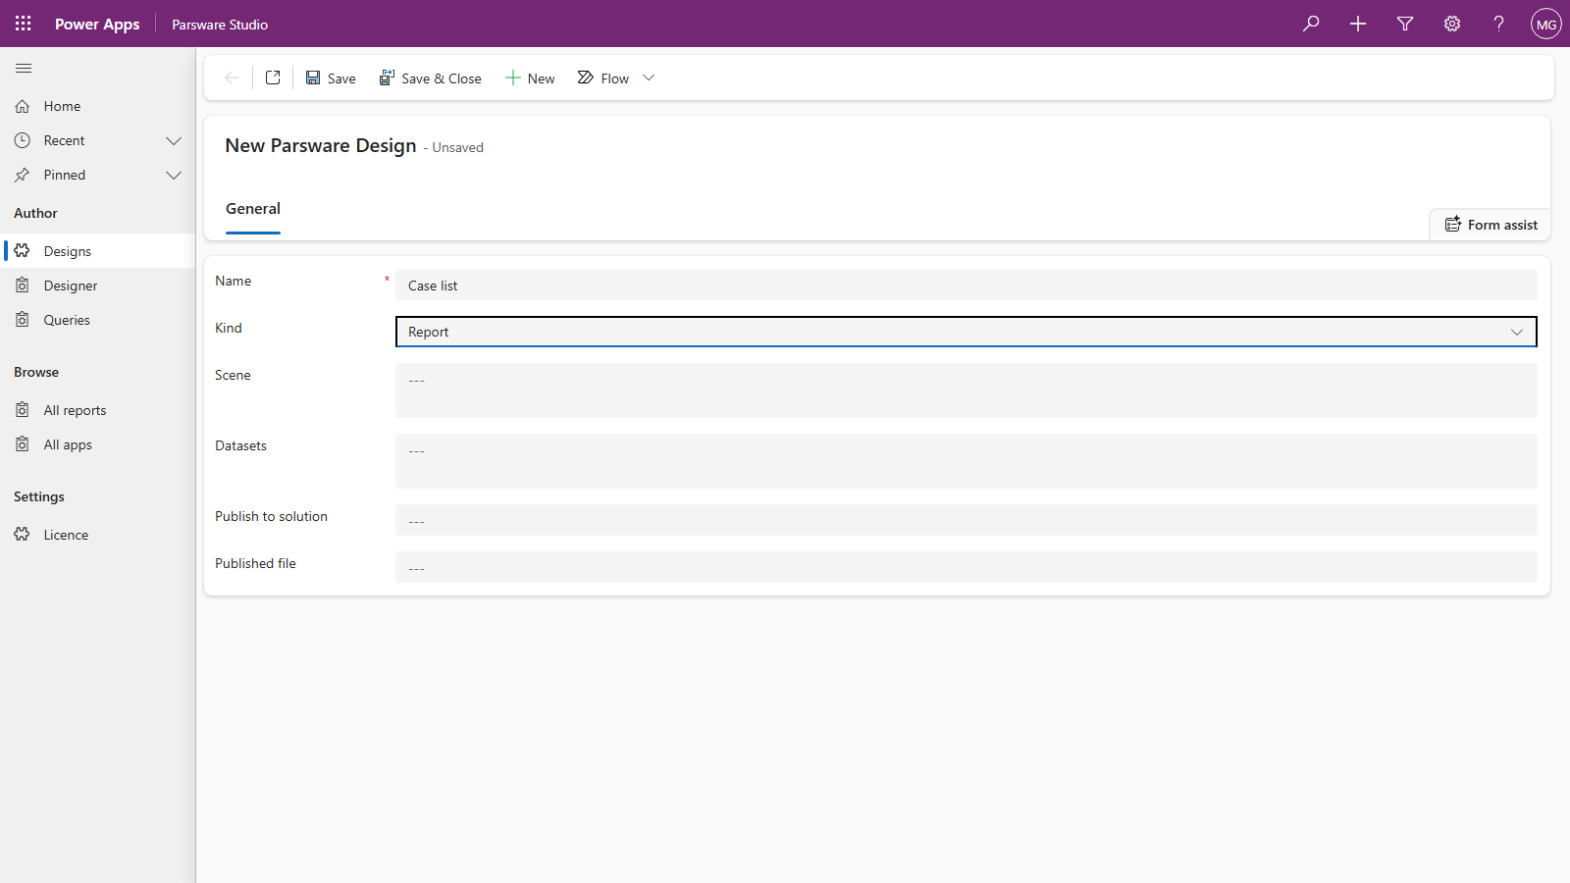Click the Scene input field
This screenshot has width=1570, height=883.
point(967,390)
